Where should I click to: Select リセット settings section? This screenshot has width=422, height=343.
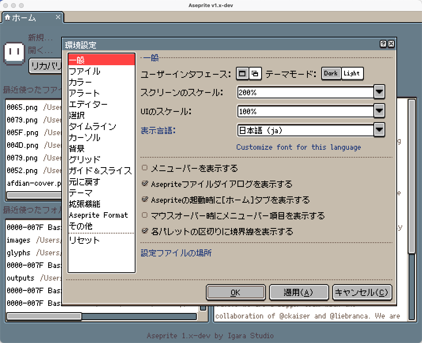[x=102, y=240]
